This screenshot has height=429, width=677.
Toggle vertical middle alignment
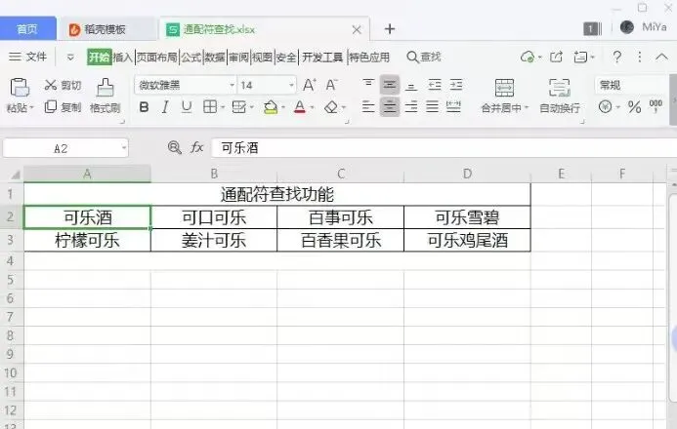pyautogui.click(x=390, y=85)
